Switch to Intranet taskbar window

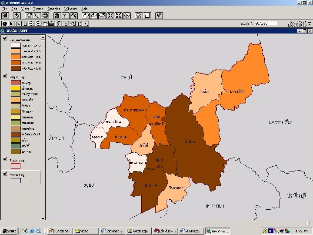click(x=113, y=231)
